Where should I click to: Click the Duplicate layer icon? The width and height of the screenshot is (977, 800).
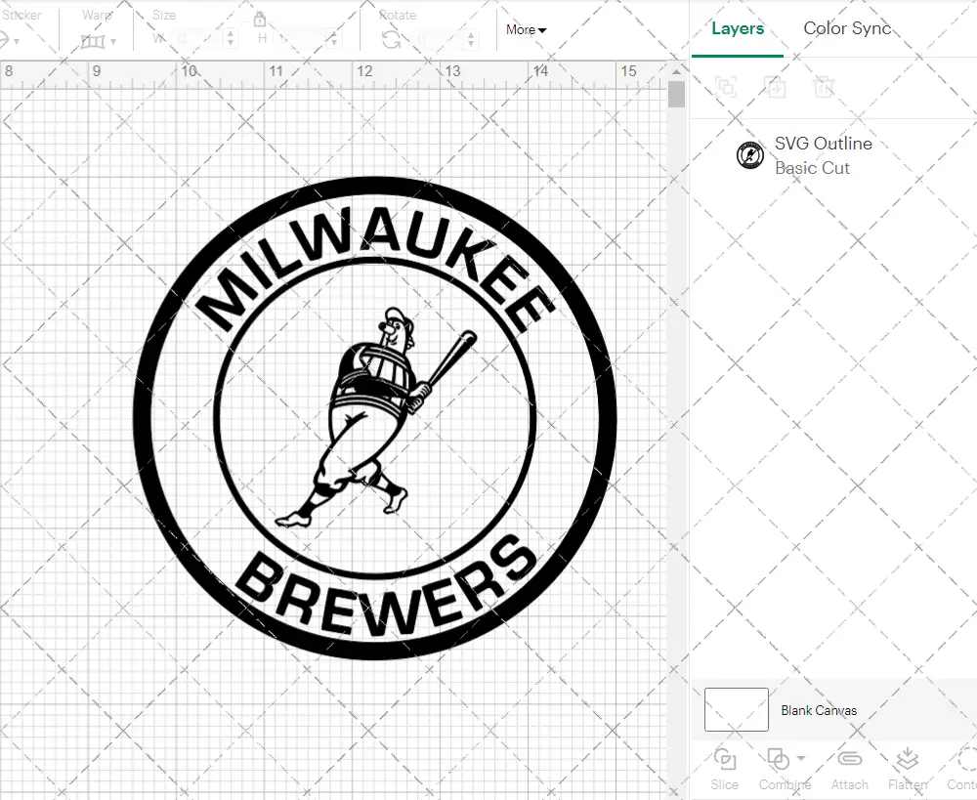pos(775,87)
